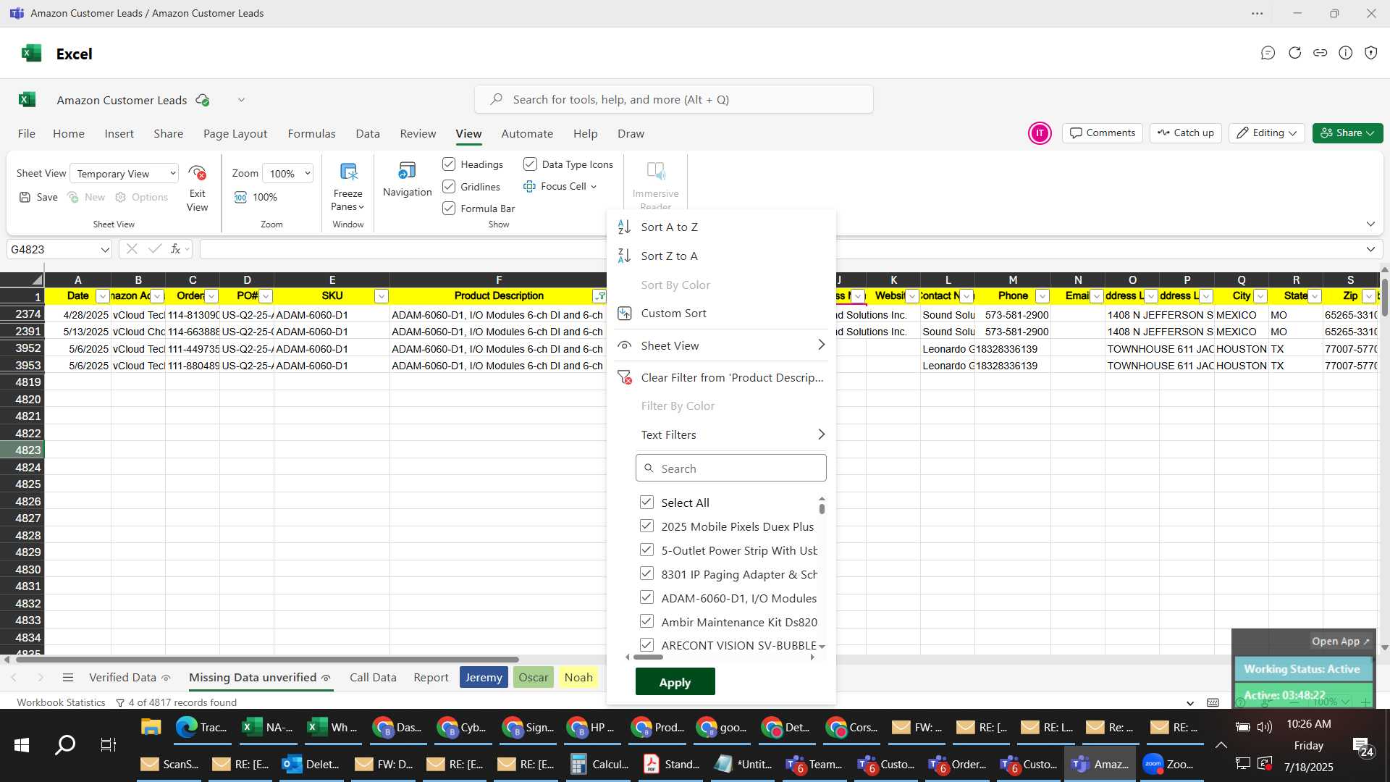Image resolution: width=1390 pixels, height=782 pixels.
Task: Click the shield privacy icon in header
Action: (1371, 53)
